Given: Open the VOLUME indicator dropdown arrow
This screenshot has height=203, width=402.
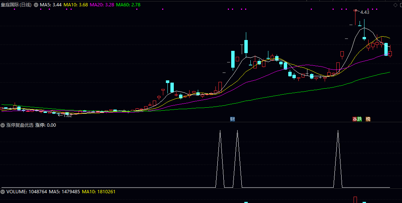Looking at the screenshot, I should tap(3, 191).
